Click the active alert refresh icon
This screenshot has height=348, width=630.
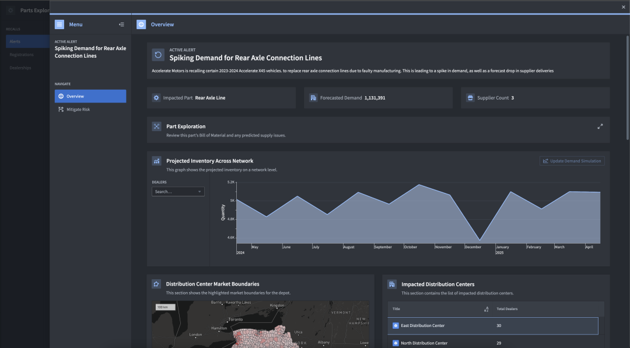[x=158, y=55]
